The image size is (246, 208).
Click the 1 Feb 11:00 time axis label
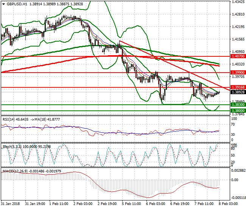tap(59, 204)
